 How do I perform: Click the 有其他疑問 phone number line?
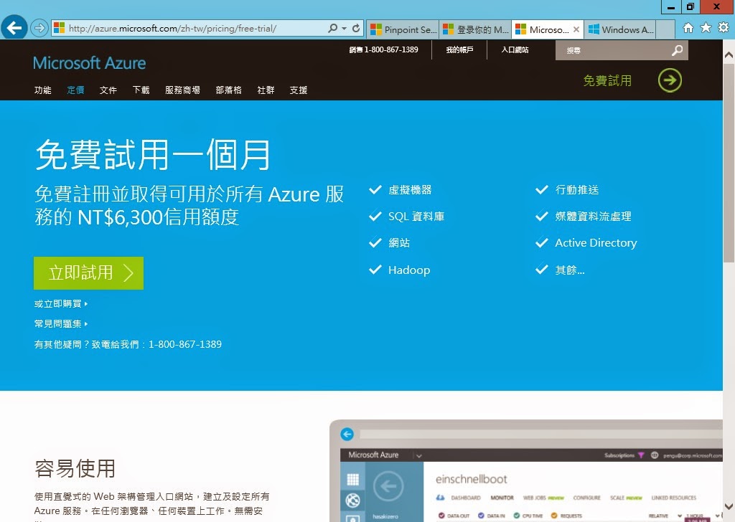[128, 345]
